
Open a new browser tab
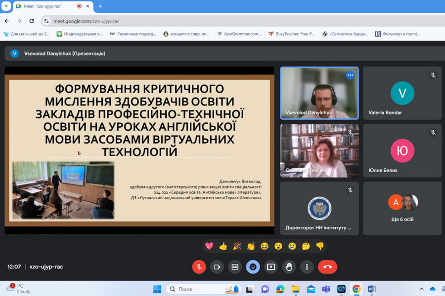[100, 6]
